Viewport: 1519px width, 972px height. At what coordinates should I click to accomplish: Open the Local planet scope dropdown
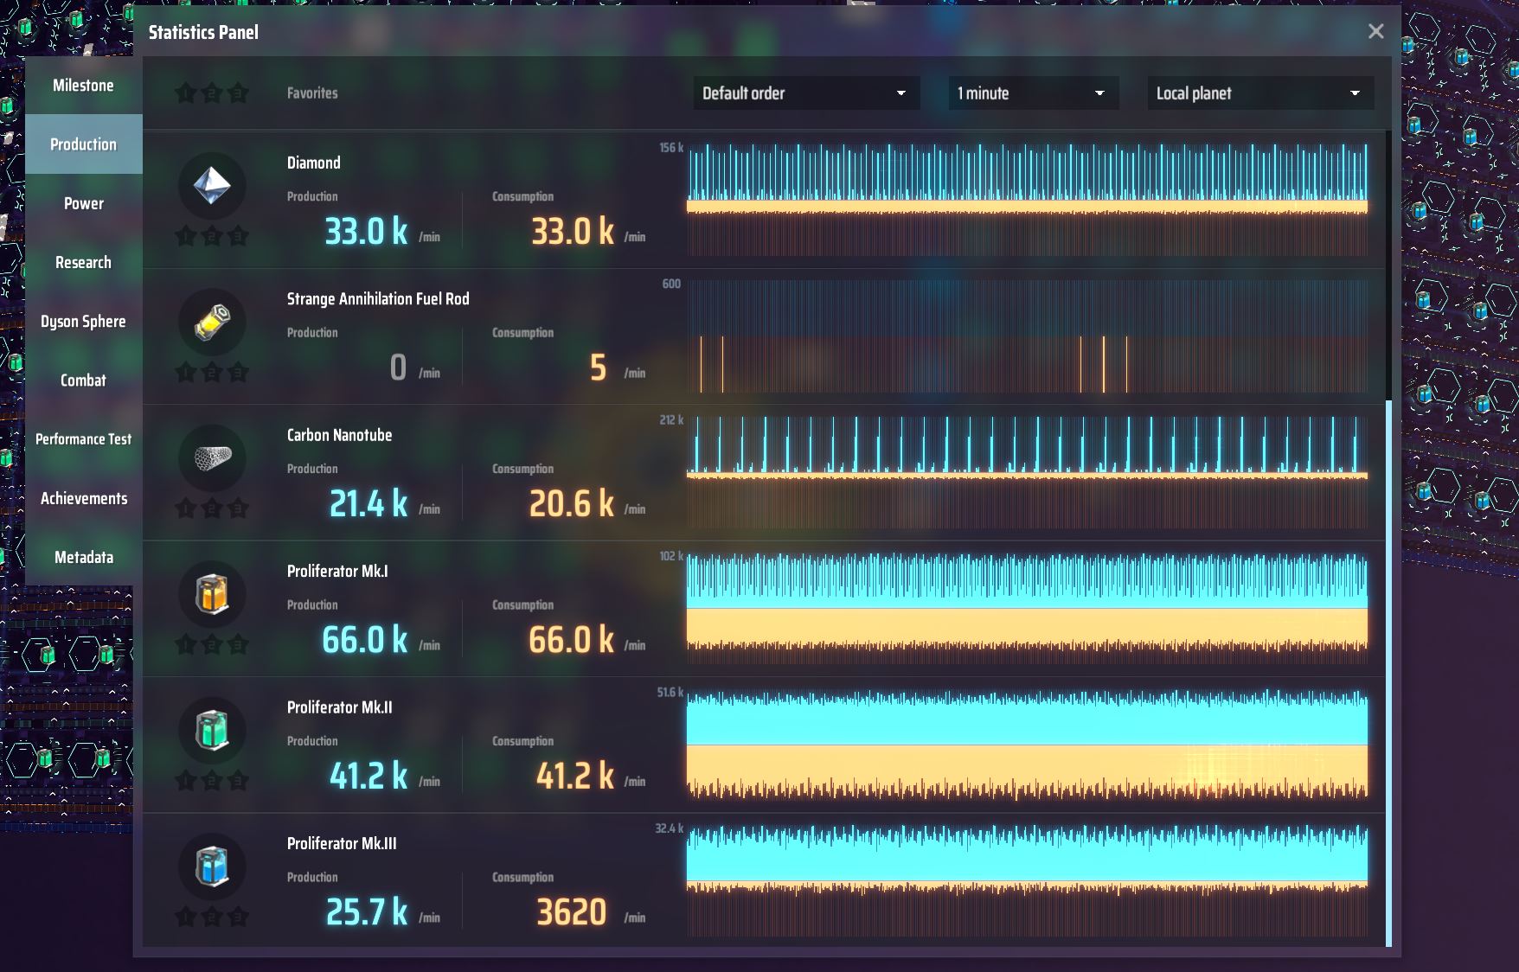point(1259,93)
